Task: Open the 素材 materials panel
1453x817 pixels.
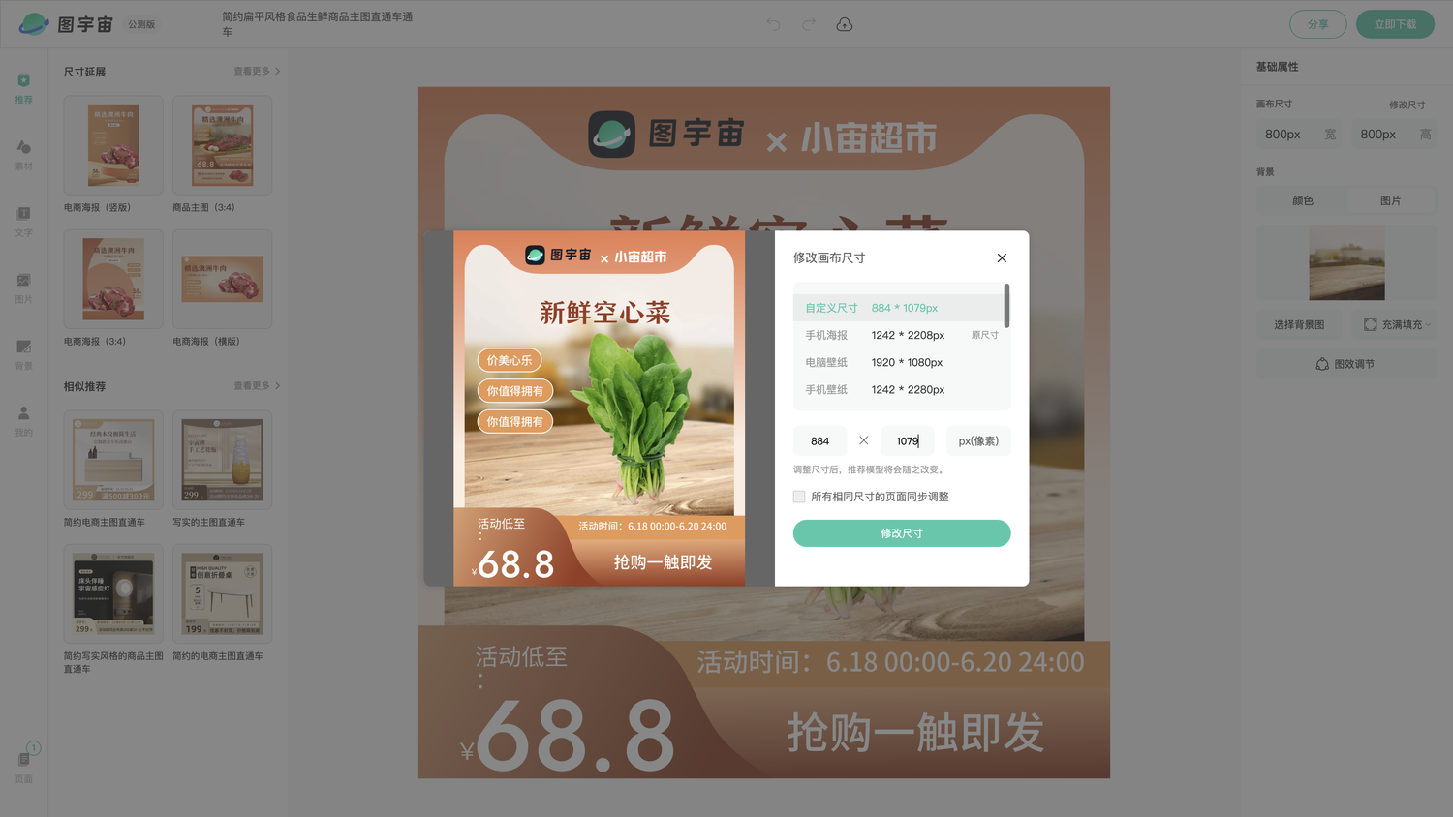Action: pyautogui.click(x=24, y=155)
